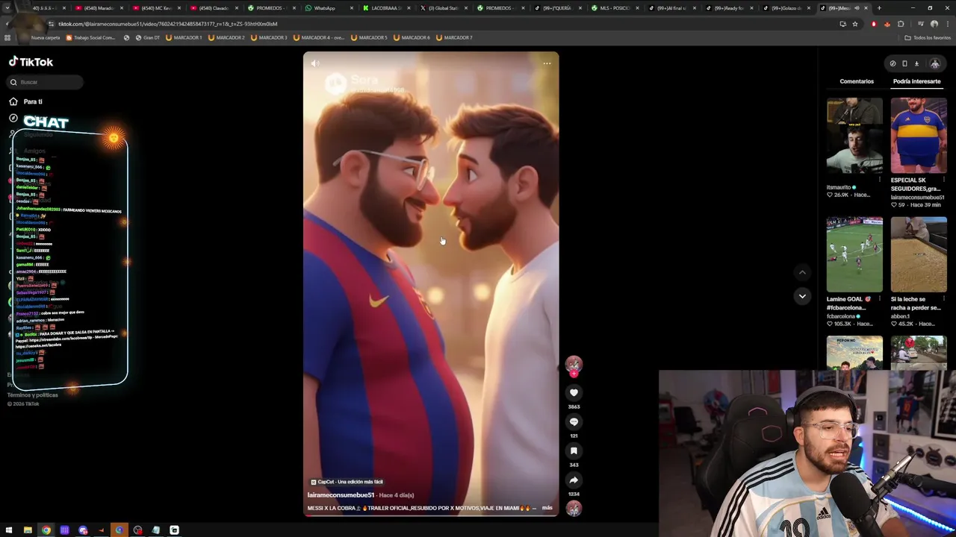This screenshot has width=956, height=537.
Task: Click the abben.1 account name
Action: (900, 316)
